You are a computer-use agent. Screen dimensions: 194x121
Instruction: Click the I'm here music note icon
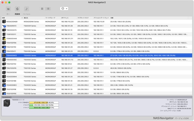tap(26, 9)
